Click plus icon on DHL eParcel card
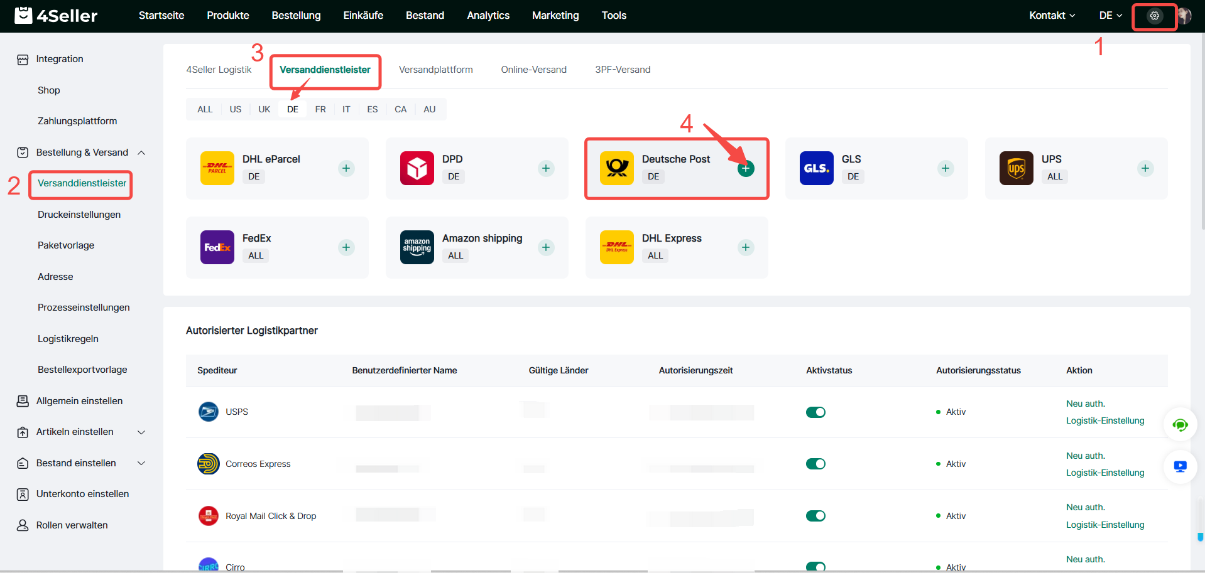The height and width of the screenshot is (573, 1205). point(346,168)
